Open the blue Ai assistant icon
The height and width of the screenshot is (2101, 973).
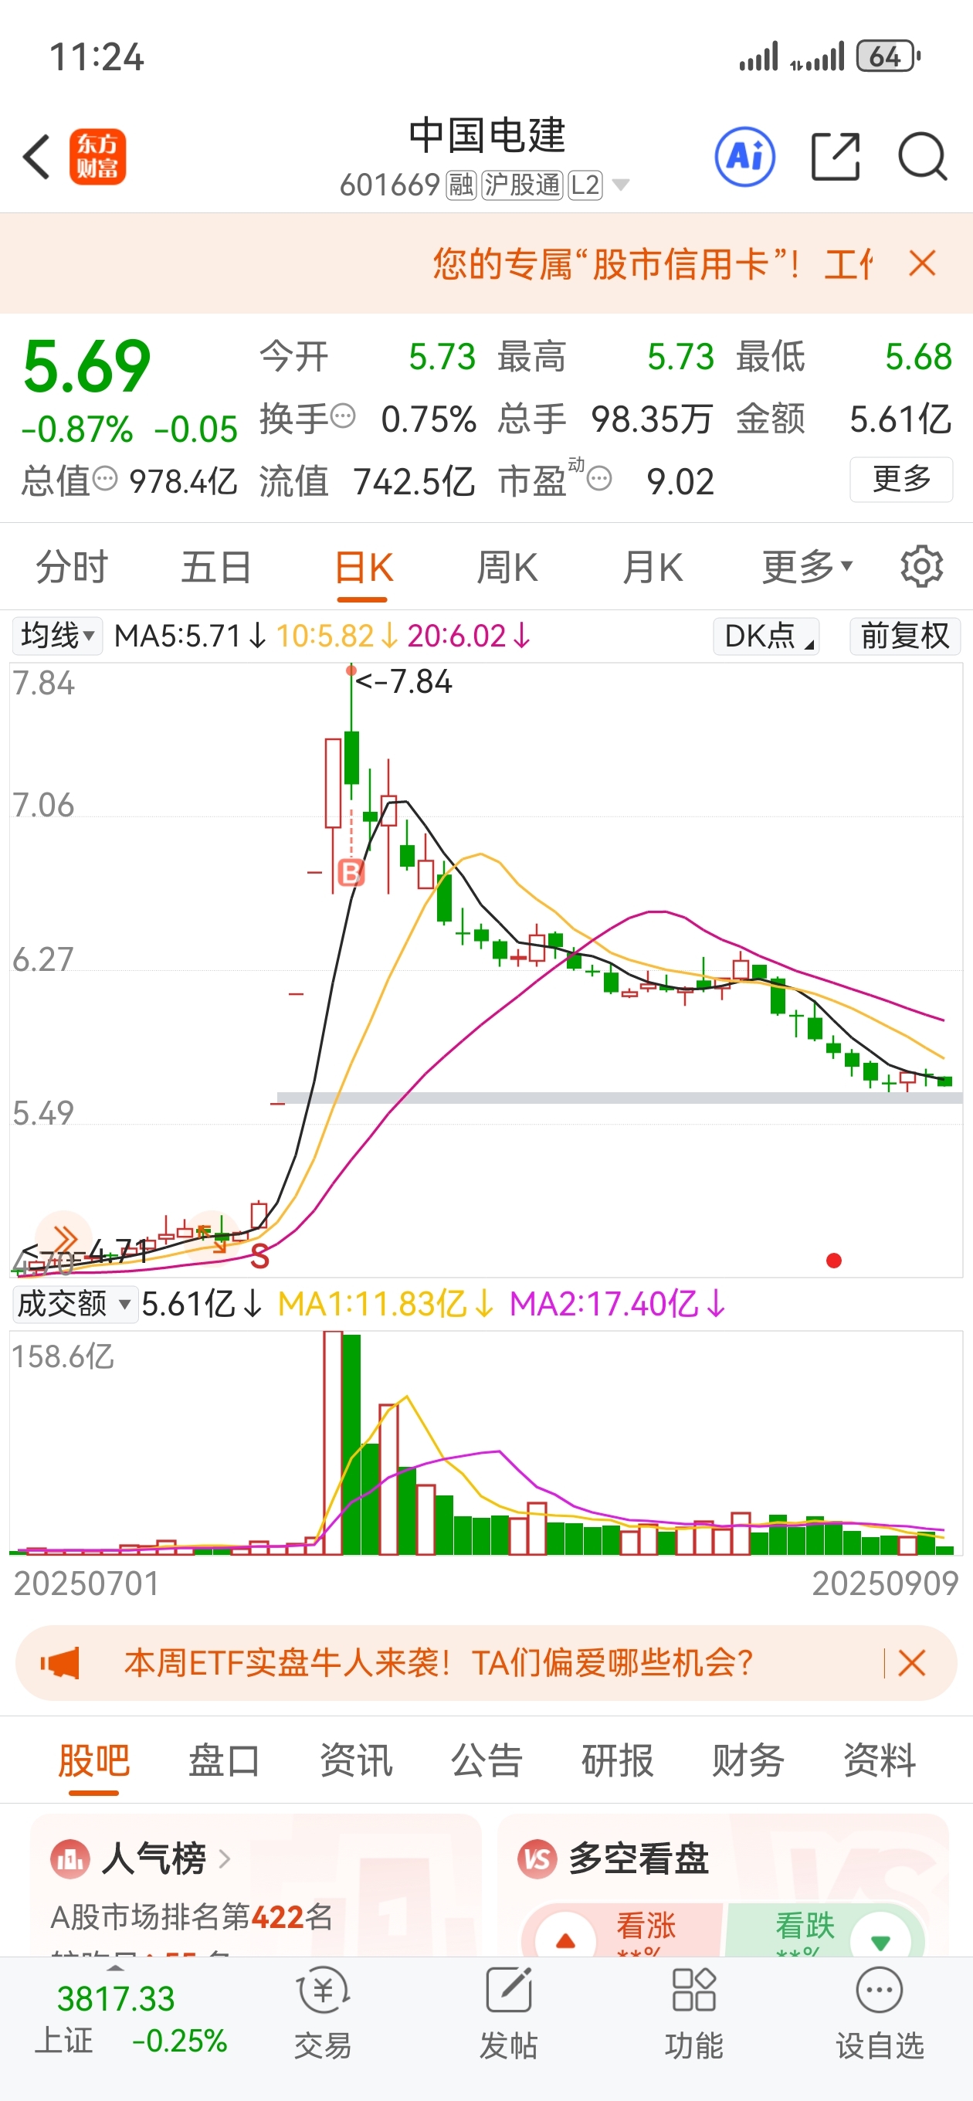pos(744,156)
